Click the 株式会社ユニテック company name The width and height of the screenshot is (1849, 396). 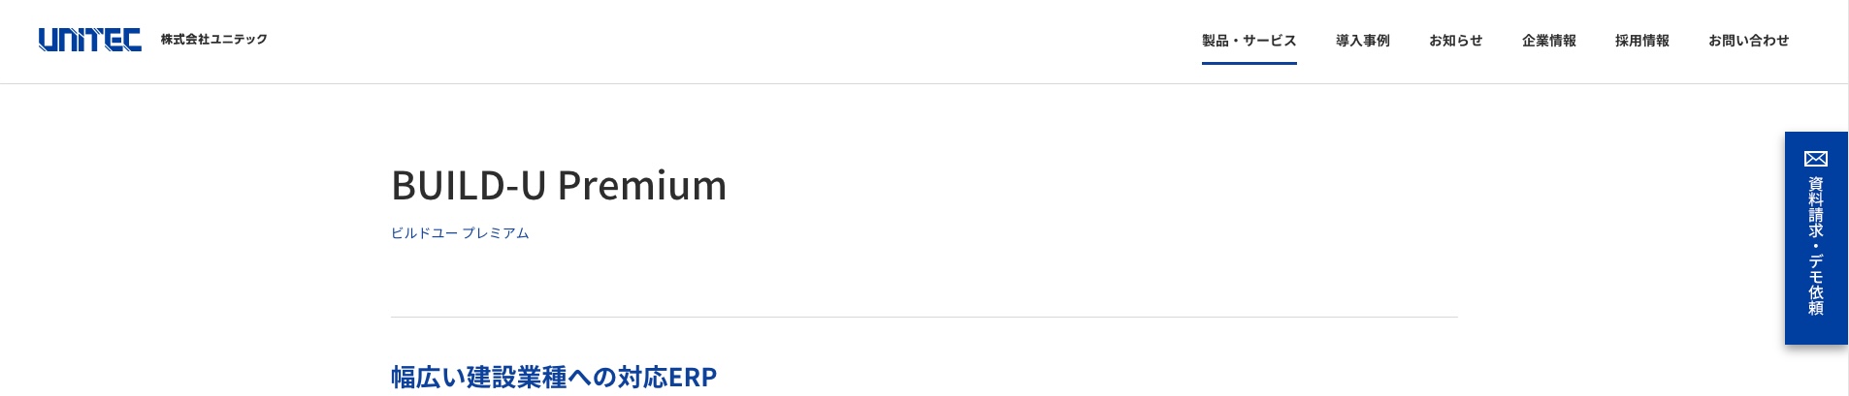213,40
